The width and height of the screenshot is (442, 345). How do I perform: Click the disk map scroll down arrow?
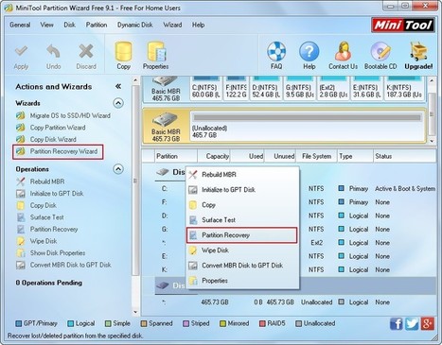tap(433, 141)
